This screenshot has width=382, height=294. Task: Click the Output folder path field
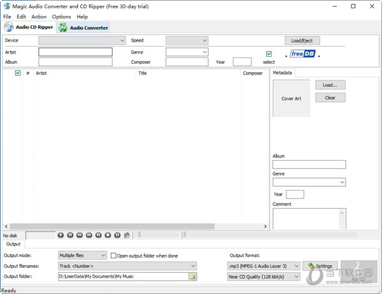123,276
